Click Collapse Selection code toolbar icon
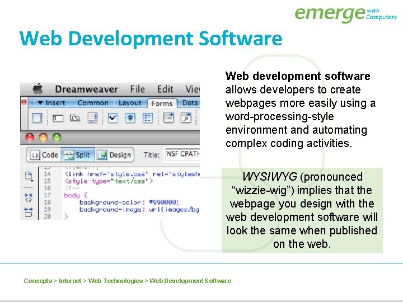The image size is (403, 302). [x=29, y=212]
